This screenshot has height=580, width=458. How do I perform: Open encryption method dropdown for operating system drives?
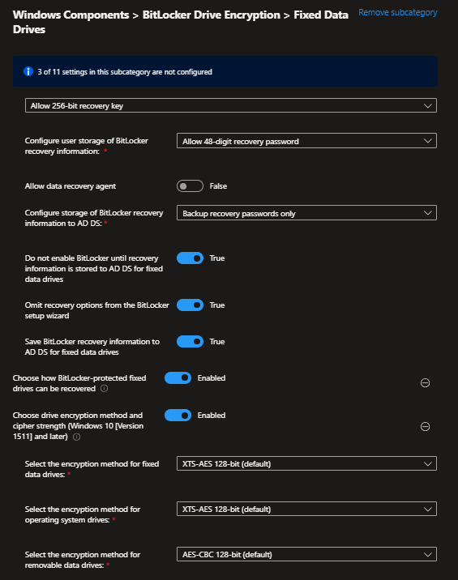pos(306,509)
